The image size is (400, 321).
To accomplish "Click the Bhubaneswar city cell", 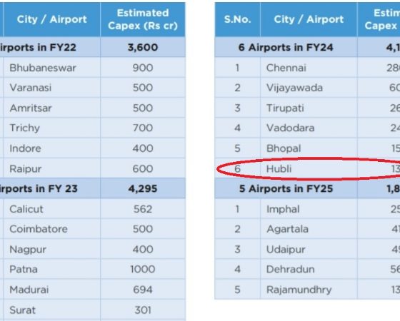I will pos(51,68).
